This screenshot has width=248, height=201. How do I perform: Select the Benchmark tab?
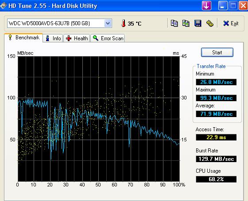pyautogui.click(x=23, y=38)
